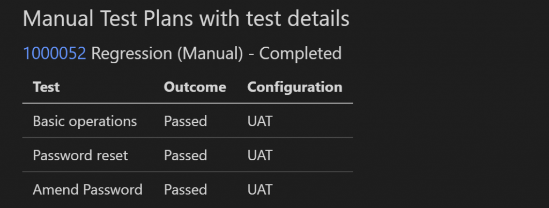Click Passed outcome for Basic operations
Screen dimensions: 549x208
(x=186, y=121)
